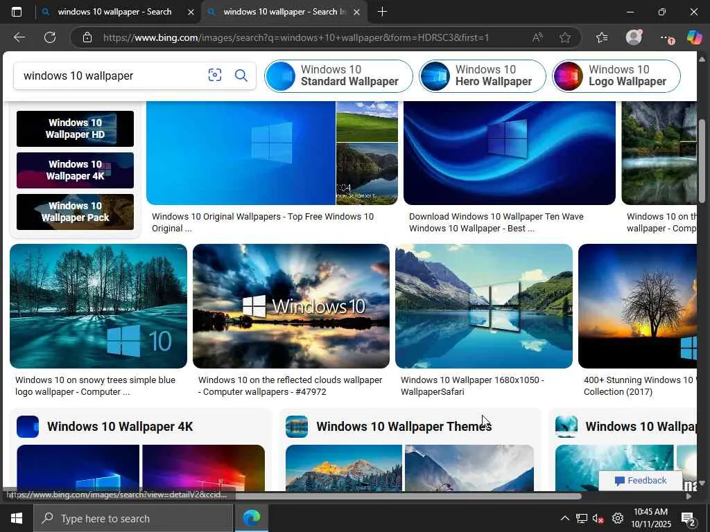View site information lock icon
The height and width of the screenshot is (532, 710).
[87, 37]
